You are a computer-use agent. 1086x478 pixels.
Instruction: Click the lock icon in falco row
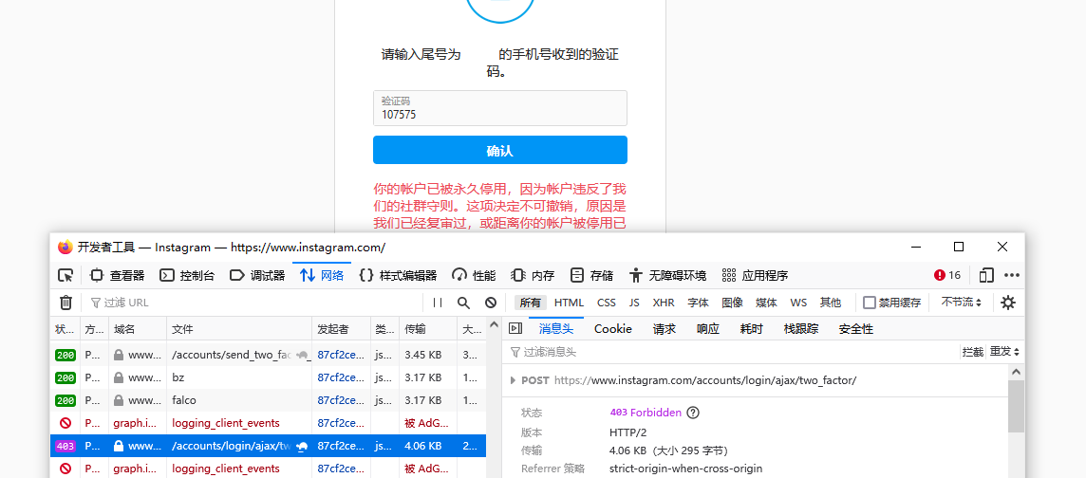pyautogui.click(x=119, y=400)
